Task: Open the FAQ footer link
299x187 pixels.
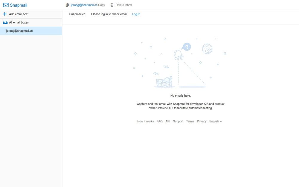Action: click(x=160, y=121)
